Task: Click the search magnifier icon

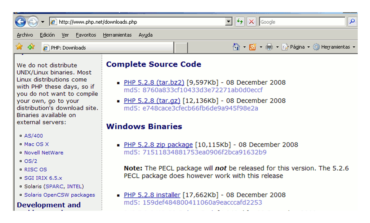Action: (x=352, y=22)
